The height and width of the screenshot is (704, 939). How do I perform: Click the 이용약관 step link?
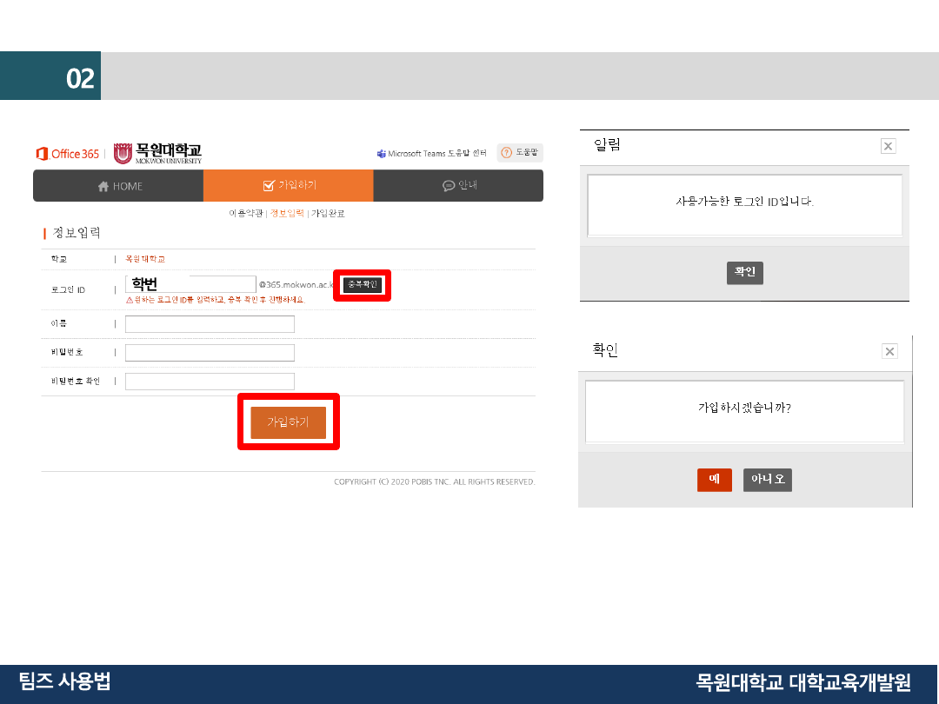pos(246,213)
